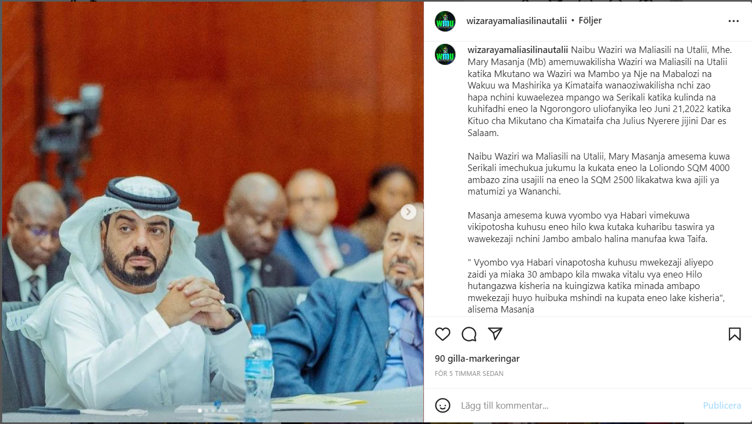Click the conference photo image
This screenshot has width=752, height=424.
coord(212,213)
